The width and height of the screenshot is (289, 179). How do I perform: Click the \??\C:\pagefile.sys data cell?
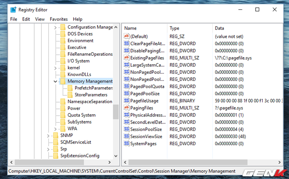[233, 58]
